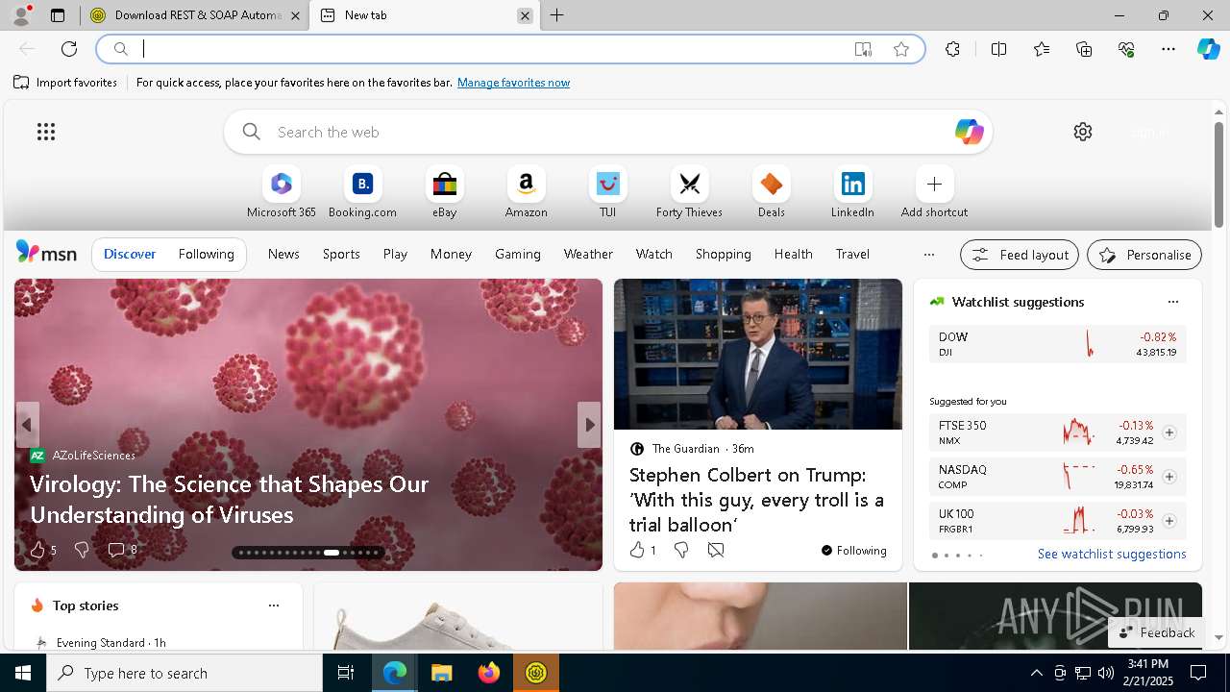Open immersive reader icon in address bar
Image resolution: width=1230 pixels, height=692 pixels.
point(863,49)
